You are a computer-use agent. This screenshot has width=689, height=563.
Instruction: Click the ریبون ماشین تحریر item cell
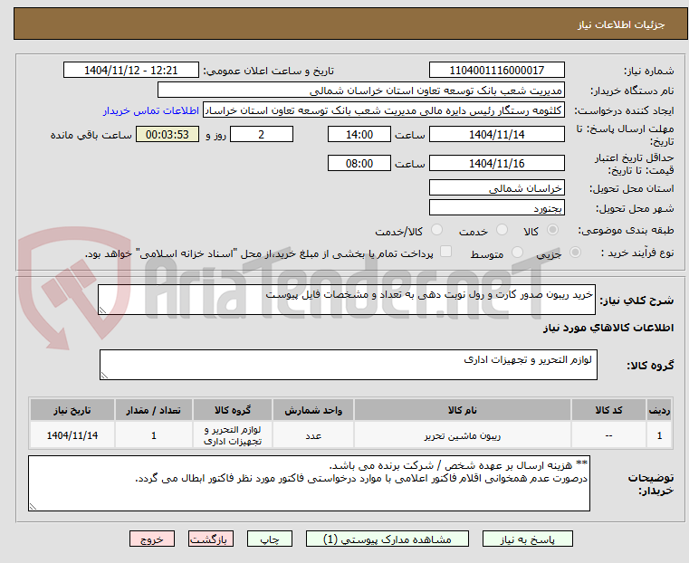point(463,435)
